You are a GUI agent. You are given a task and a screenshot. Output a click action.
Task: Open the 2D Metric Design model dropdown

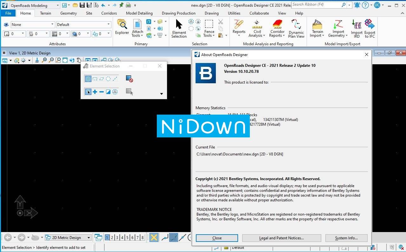tap(68, 237)
